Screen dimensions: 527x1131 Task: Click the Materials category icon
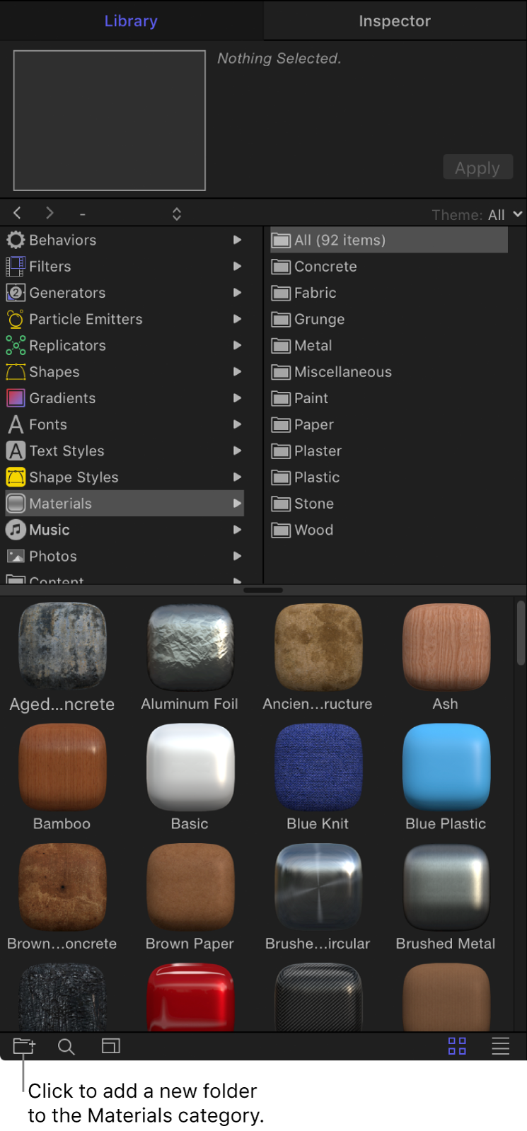(16, 504)
